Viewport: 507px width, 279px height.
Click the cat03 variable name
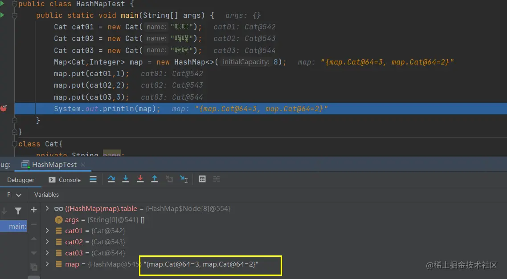[74, 253]
